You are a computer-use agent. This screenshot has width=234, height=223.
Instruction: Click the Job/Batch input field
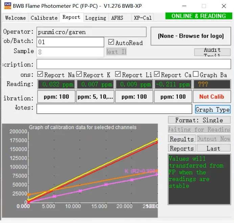pos(71,42)
